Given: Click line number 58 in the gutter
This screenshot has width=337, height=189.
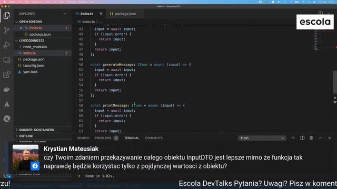Looking at the screenshot, I should point(81,106).
